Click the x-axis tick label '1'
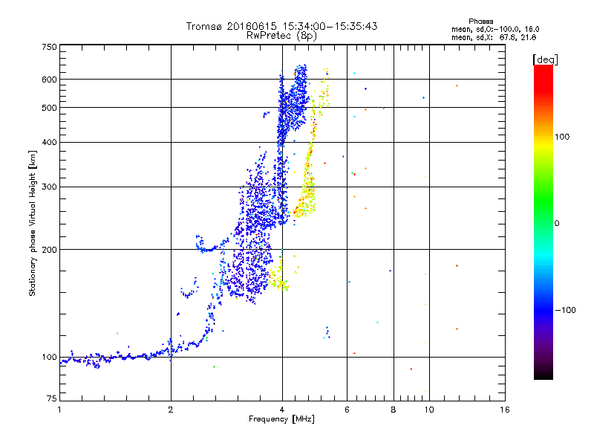Image resolution: width=594 pixels, height=446 pixels. coord(59,410)
